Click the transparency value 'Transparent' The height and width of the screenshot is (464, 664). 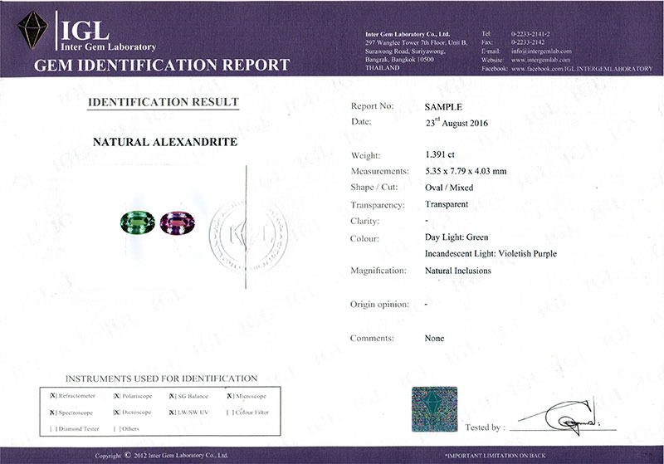coord(447,204)
